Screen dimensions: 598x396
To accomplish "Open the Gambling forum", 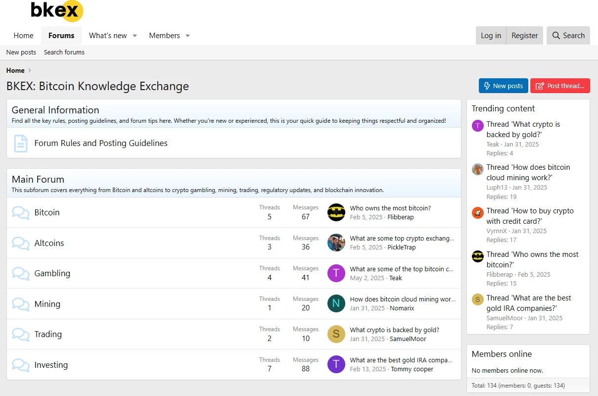I will (52, 273).
